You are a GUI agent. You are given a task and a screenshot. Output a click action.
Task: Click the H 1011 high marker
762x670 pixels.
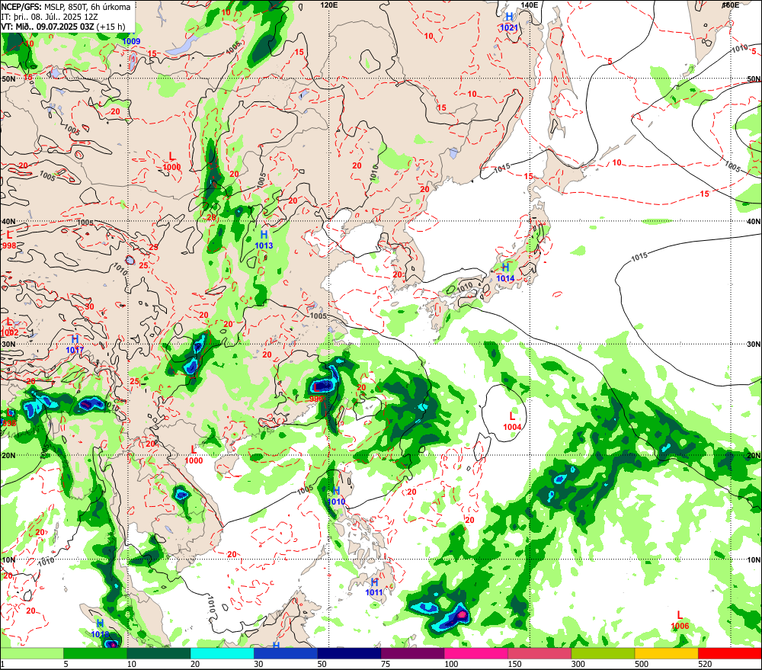374,587
